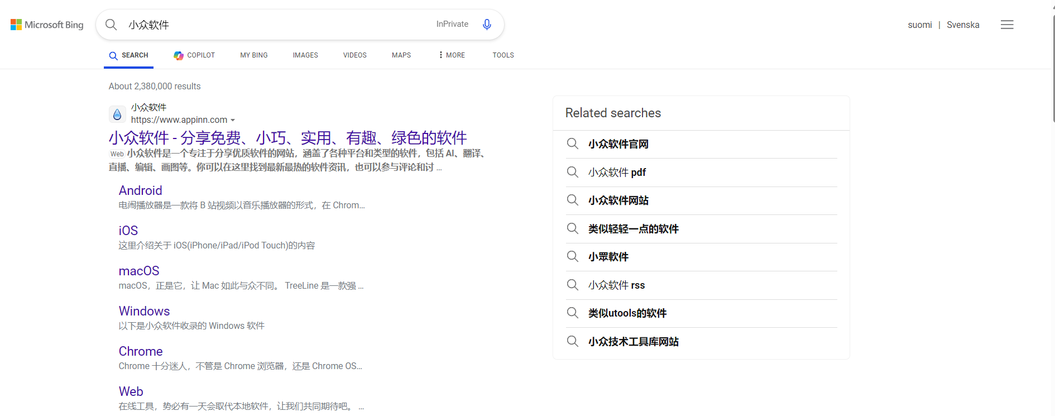Expand the appinn.com URL dropdown arrow
Viewport: 1055px width, 416px height.
233,120
